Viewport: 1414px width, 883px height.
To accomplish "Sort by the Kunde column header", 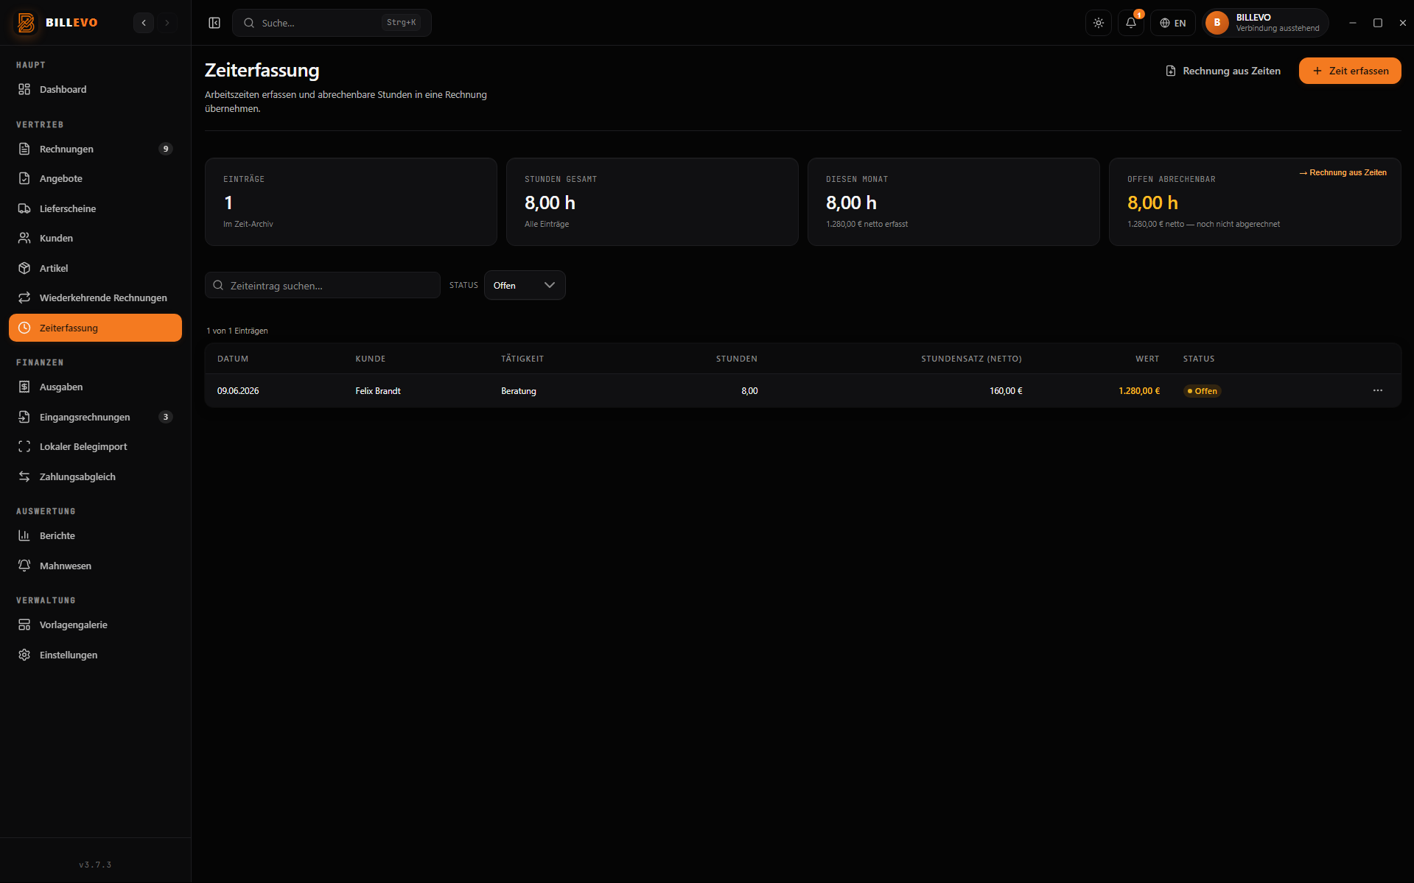I will pyautogui.click(x=371, y=359).
